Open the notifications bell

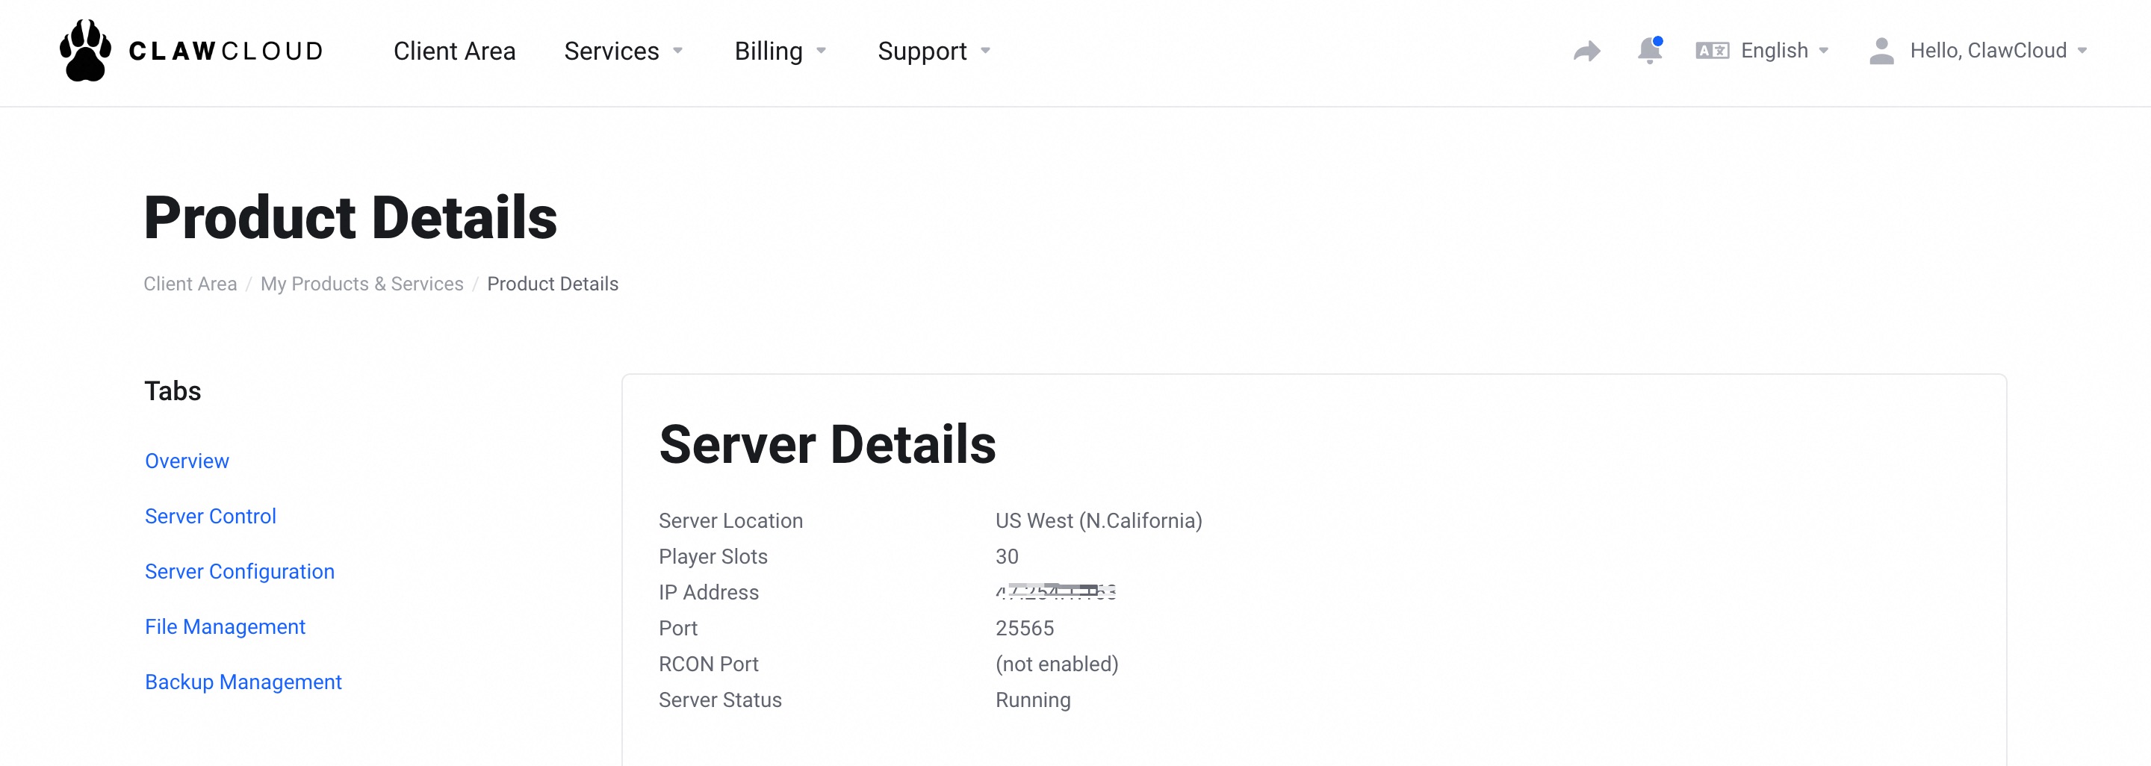pos(1649,51)
